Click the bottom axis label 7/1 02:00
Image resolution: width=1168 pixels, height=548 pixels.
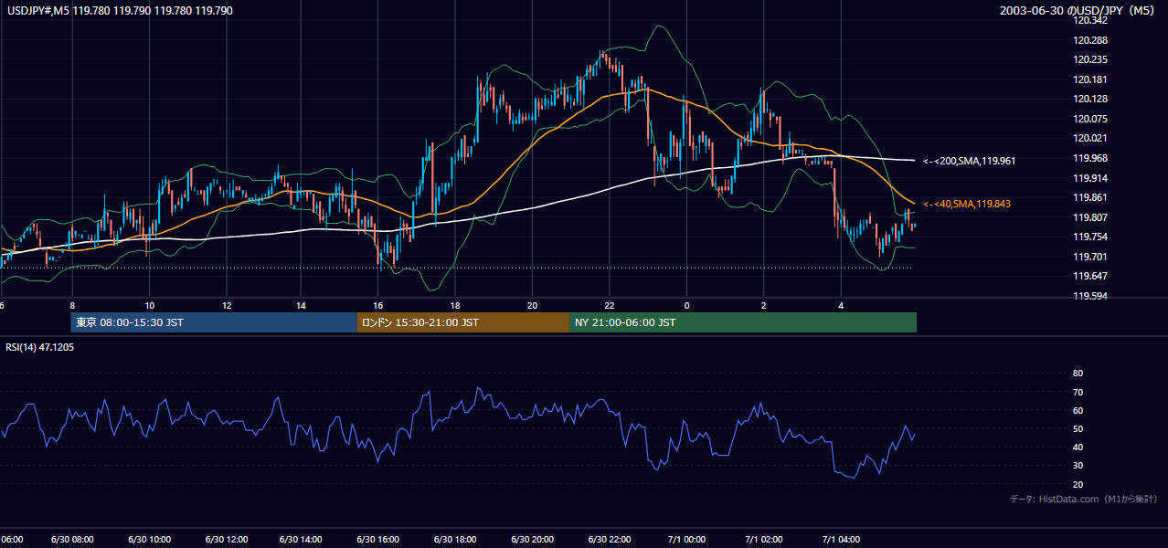point(764,540)
